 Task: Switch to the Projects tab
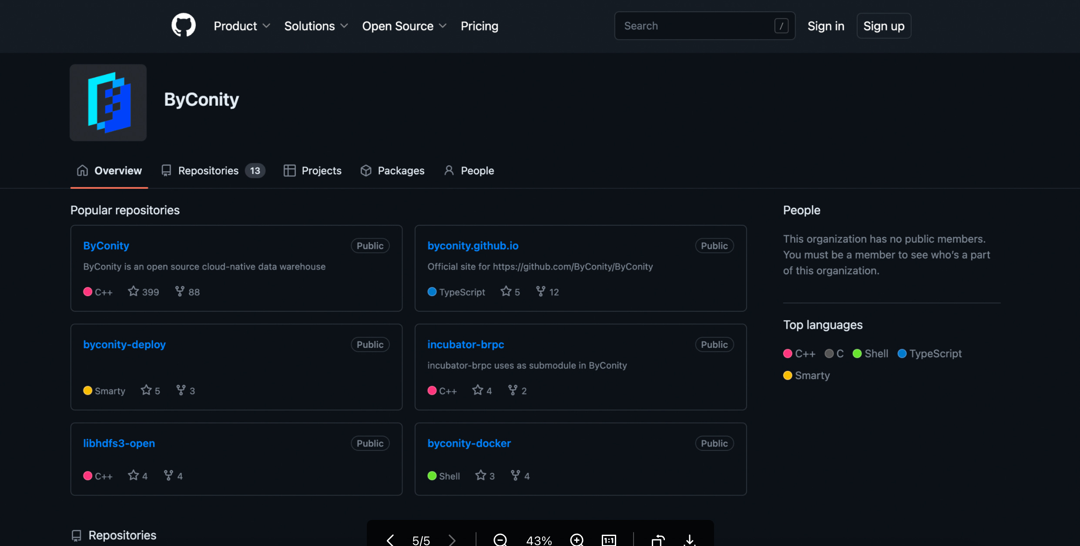click(312, 170)
